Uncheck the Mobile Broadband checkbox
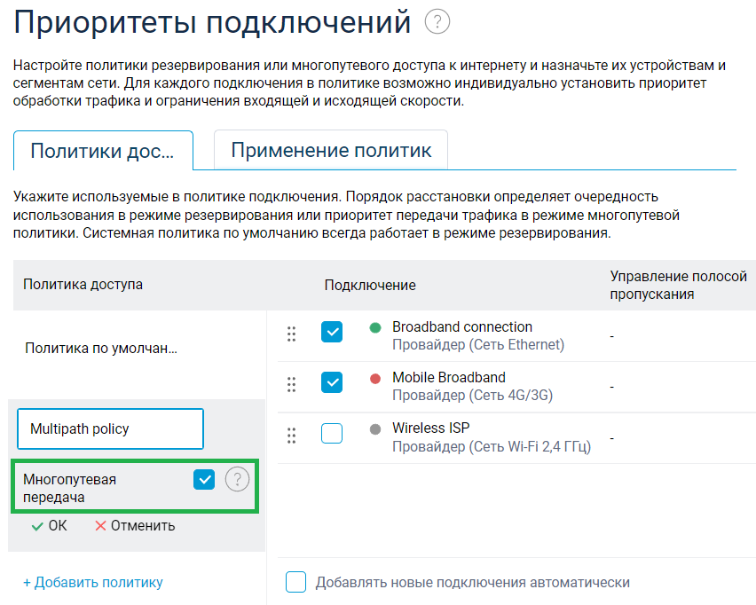 click(x=331, y=383)
